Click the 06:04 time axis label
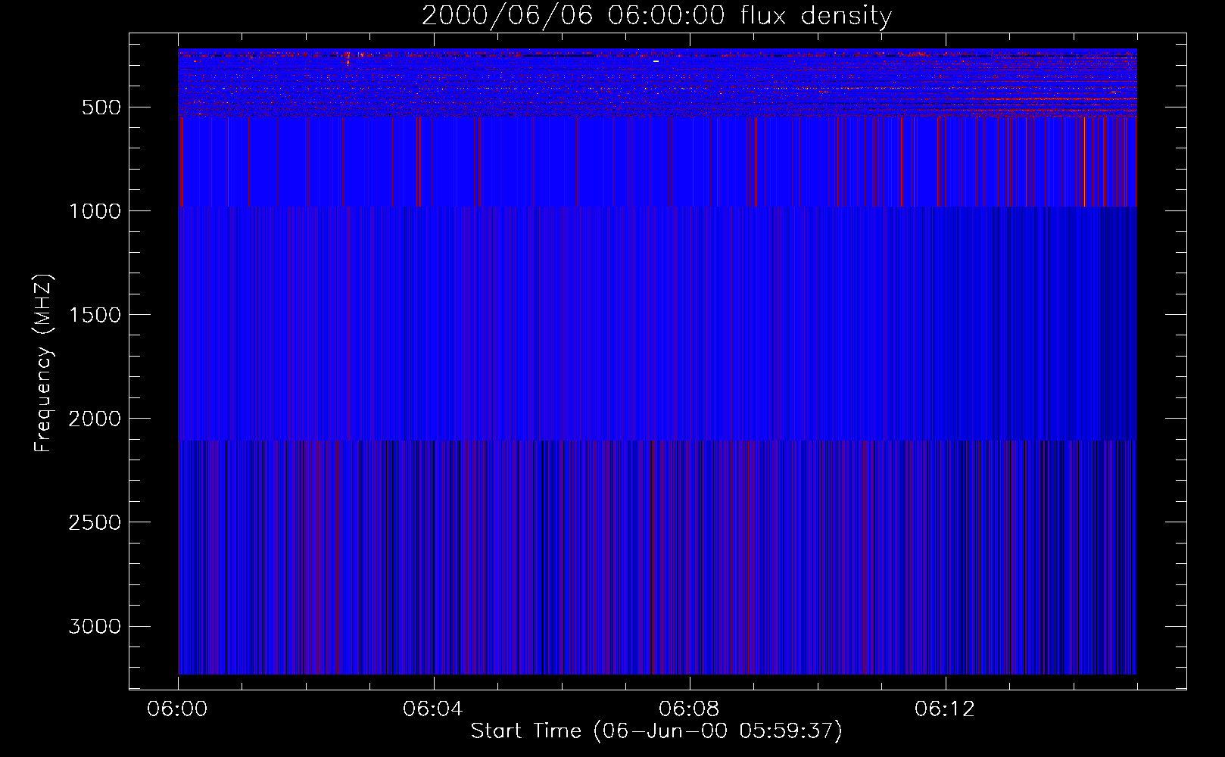The image size is (1225, 757). (433, 709)
